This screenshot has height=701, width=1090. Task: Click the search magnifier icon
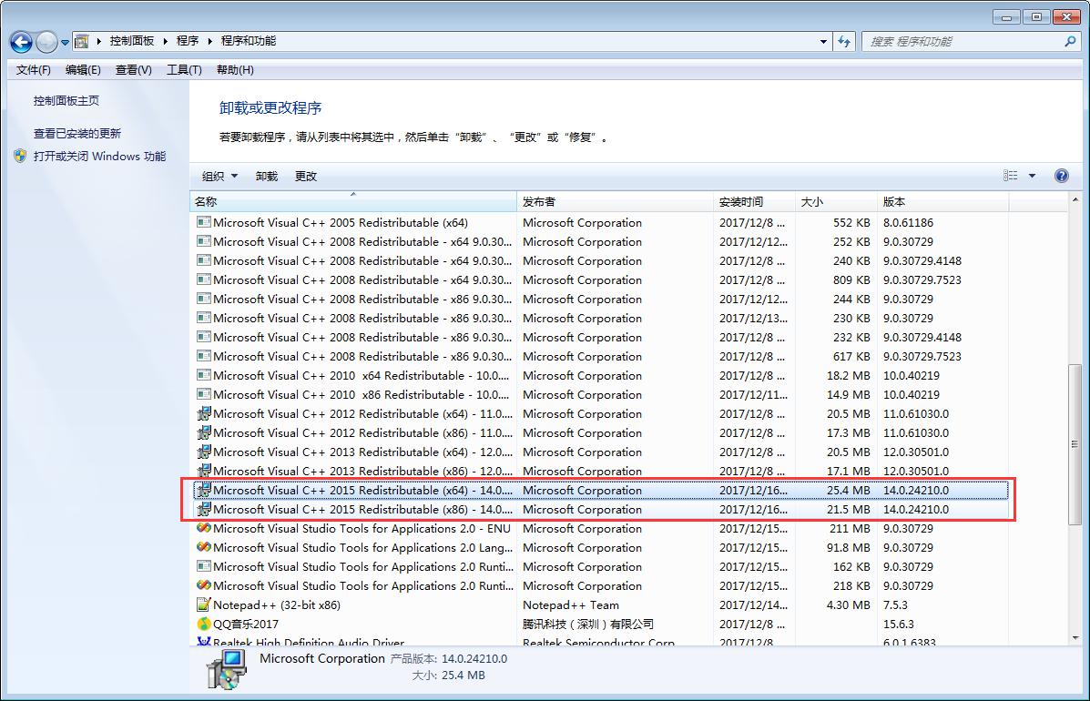(1070, 42)
